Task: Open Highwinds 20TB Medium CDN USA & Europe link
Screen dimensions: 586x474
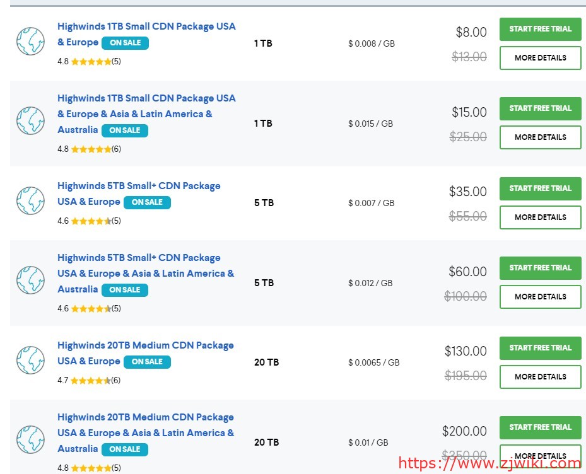Action: tap(145, 345)
